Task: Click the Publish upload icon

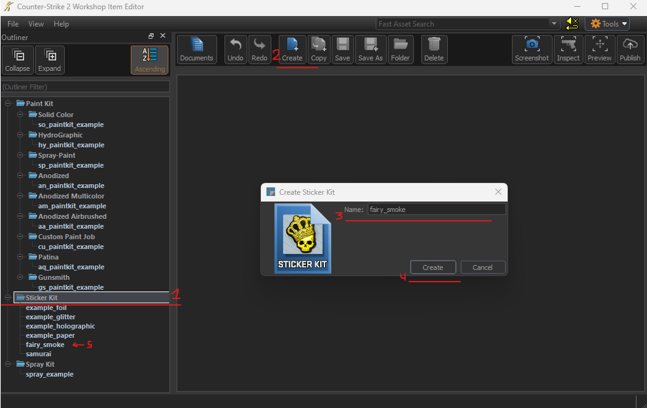Action: tap(630, 49)
